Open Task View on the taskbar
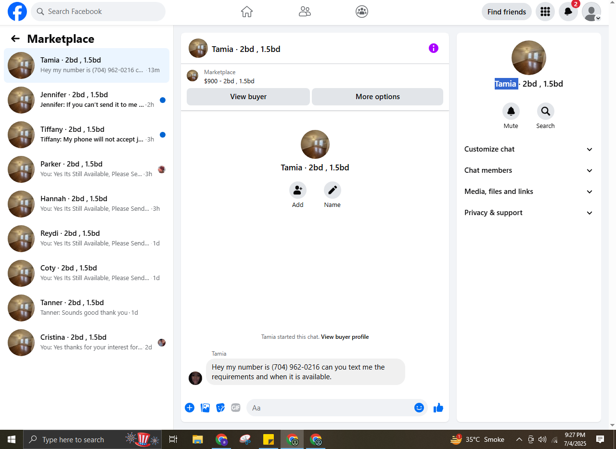The height and width of the screenshot is (449, 616). (x=173, y=439)
